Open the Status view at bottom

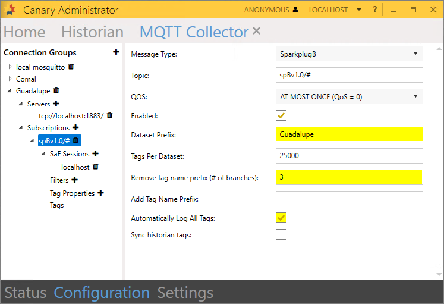(25, 293)
